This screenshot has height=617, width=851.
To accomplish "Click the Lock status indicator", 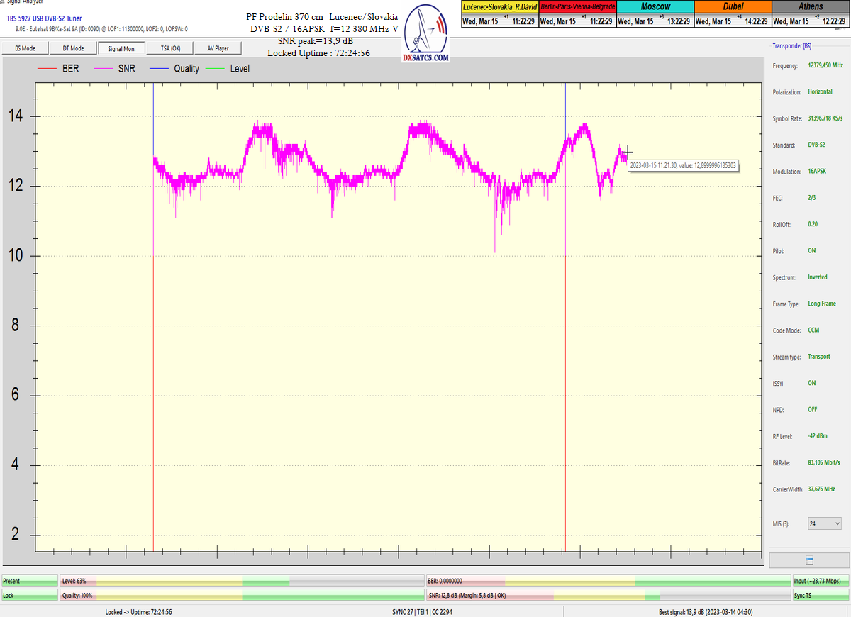I will [29, 595].
